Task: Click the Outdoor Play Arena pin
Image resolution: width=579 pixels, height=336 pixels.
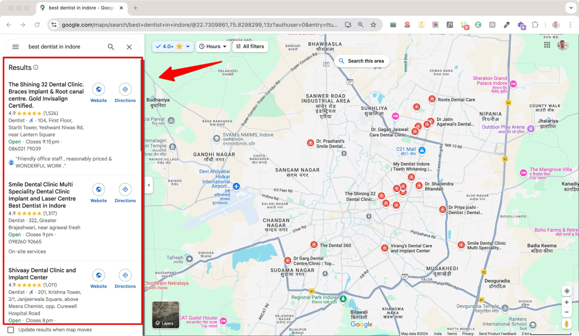Action: click(531, 129)
